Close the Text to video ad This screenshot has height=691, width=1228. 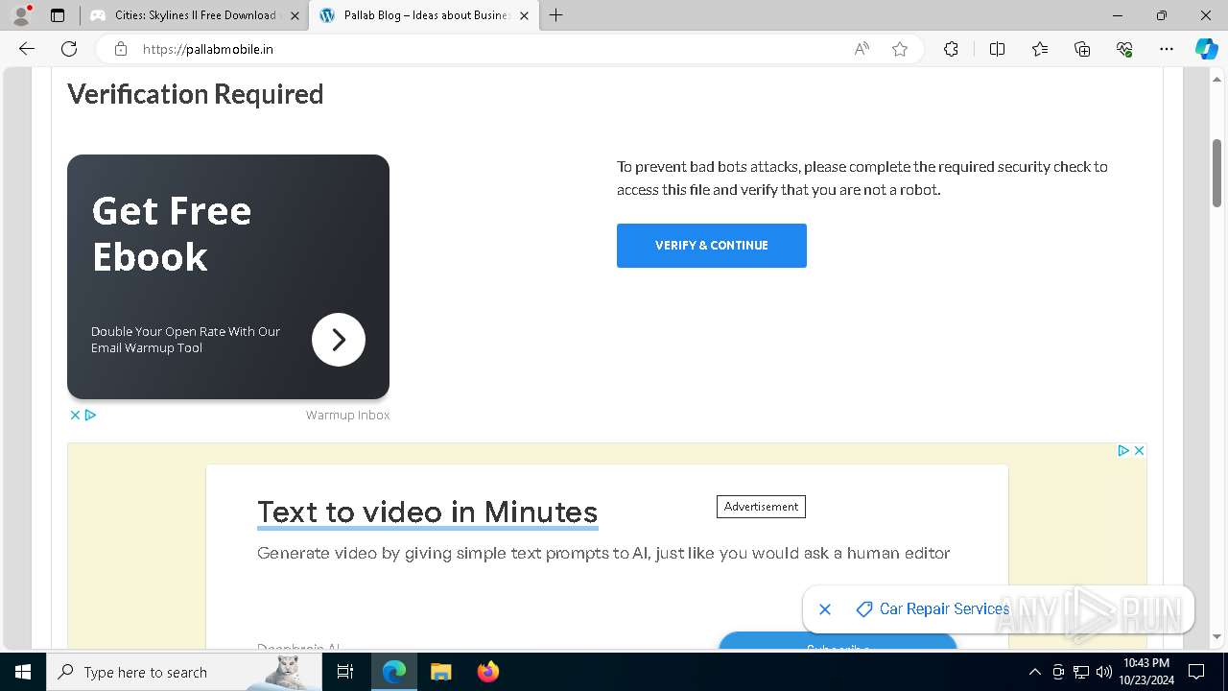tap(1139, 450)
